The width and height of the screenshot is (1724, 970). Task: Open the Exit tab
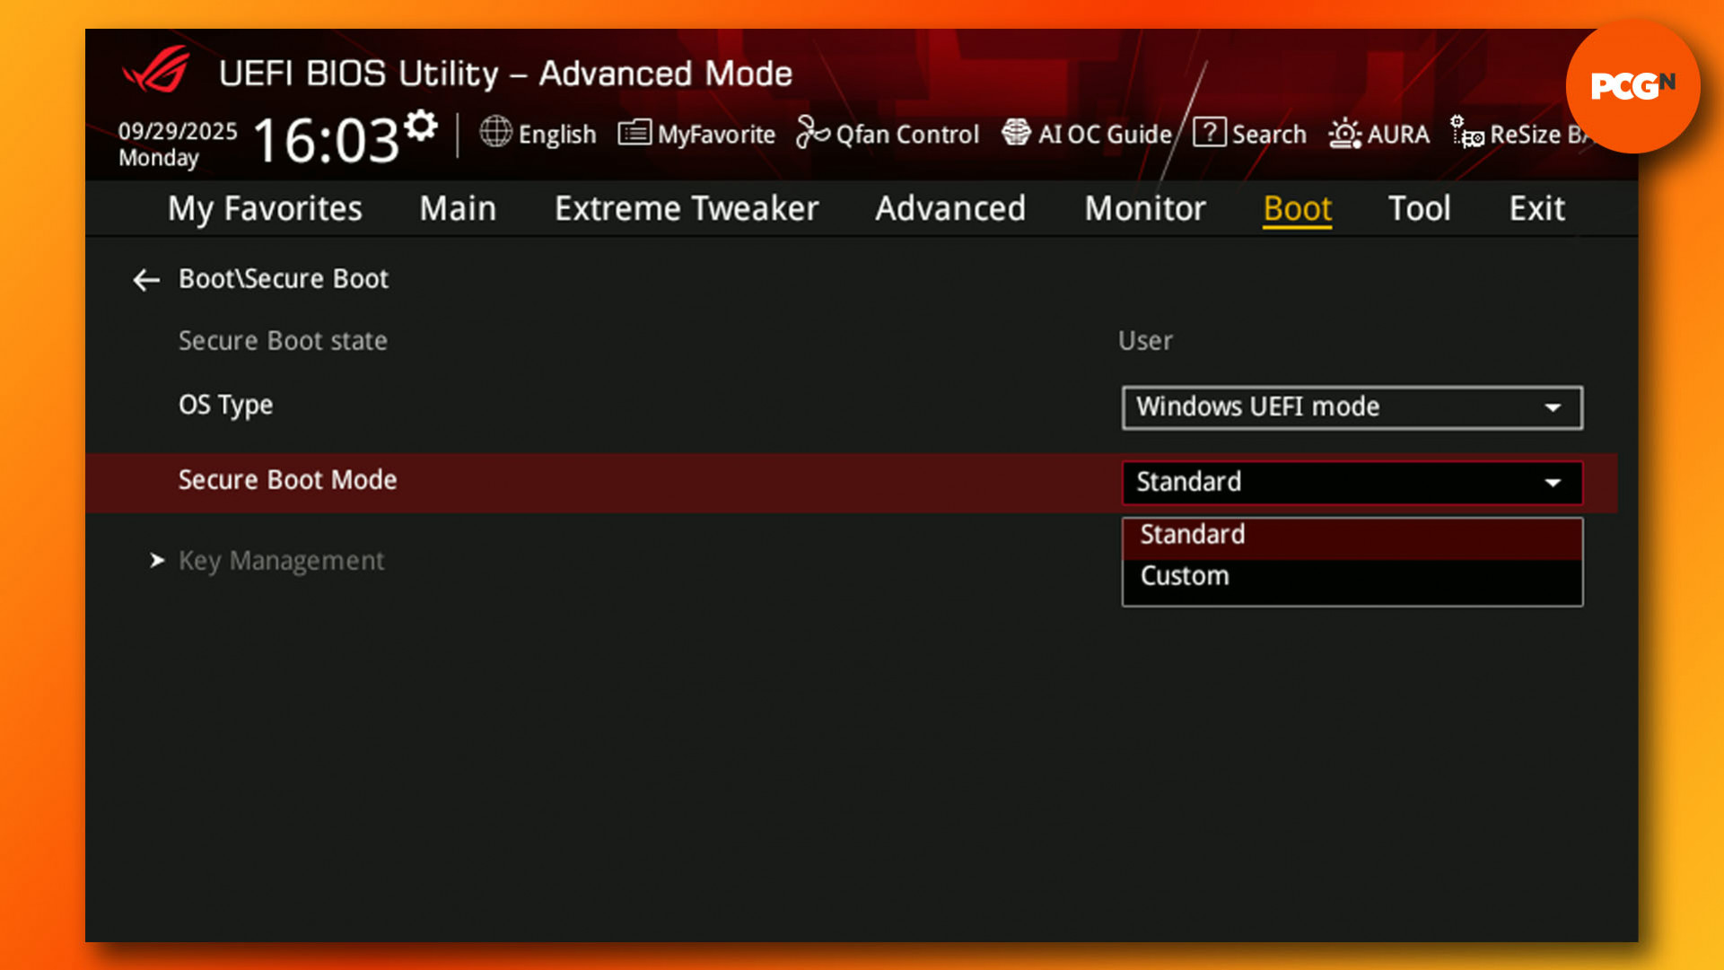coord(1536,209)
